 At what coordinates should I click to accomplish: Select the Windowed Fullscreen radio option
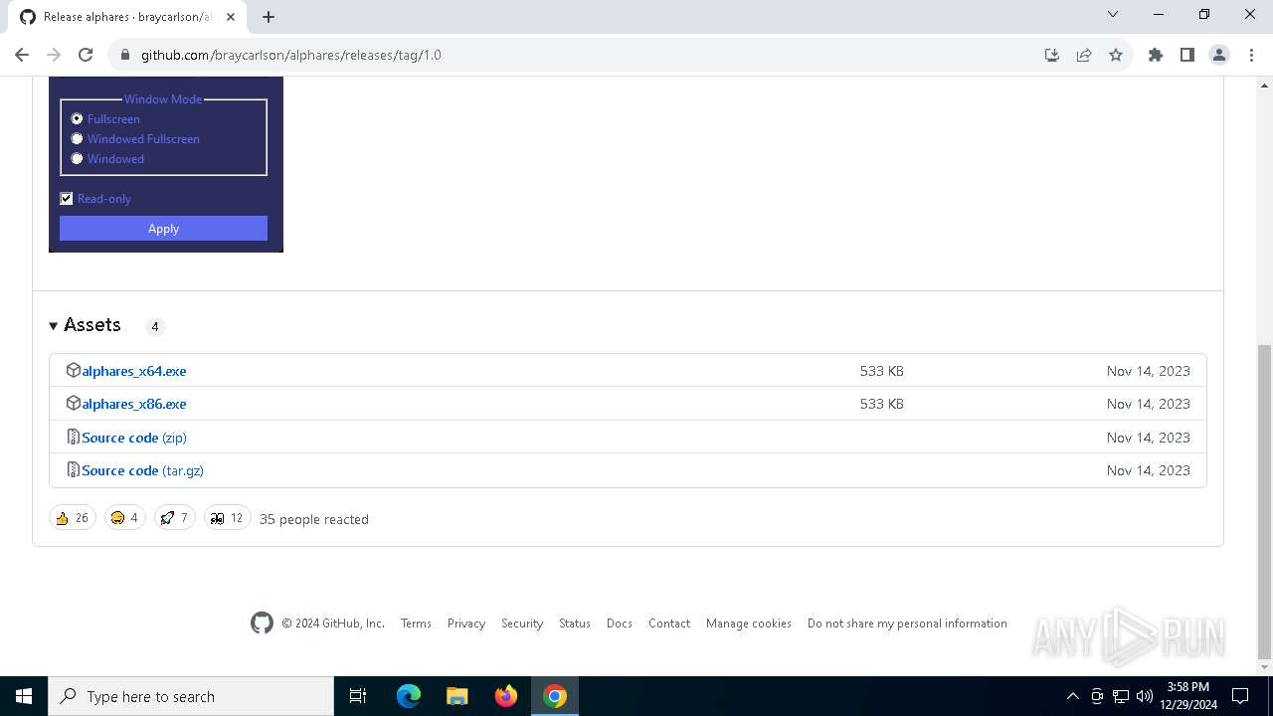pyautogui.click(x=77, y=138)
